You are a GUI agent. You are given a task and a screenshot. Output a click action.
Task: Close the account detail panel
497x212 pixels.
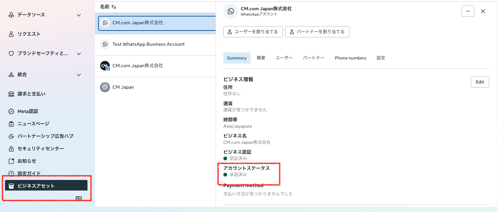click(x=483, y=11)
